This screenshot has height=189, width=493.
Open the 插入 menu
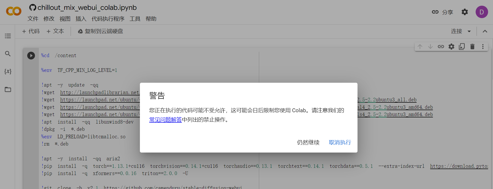(81, 19)
